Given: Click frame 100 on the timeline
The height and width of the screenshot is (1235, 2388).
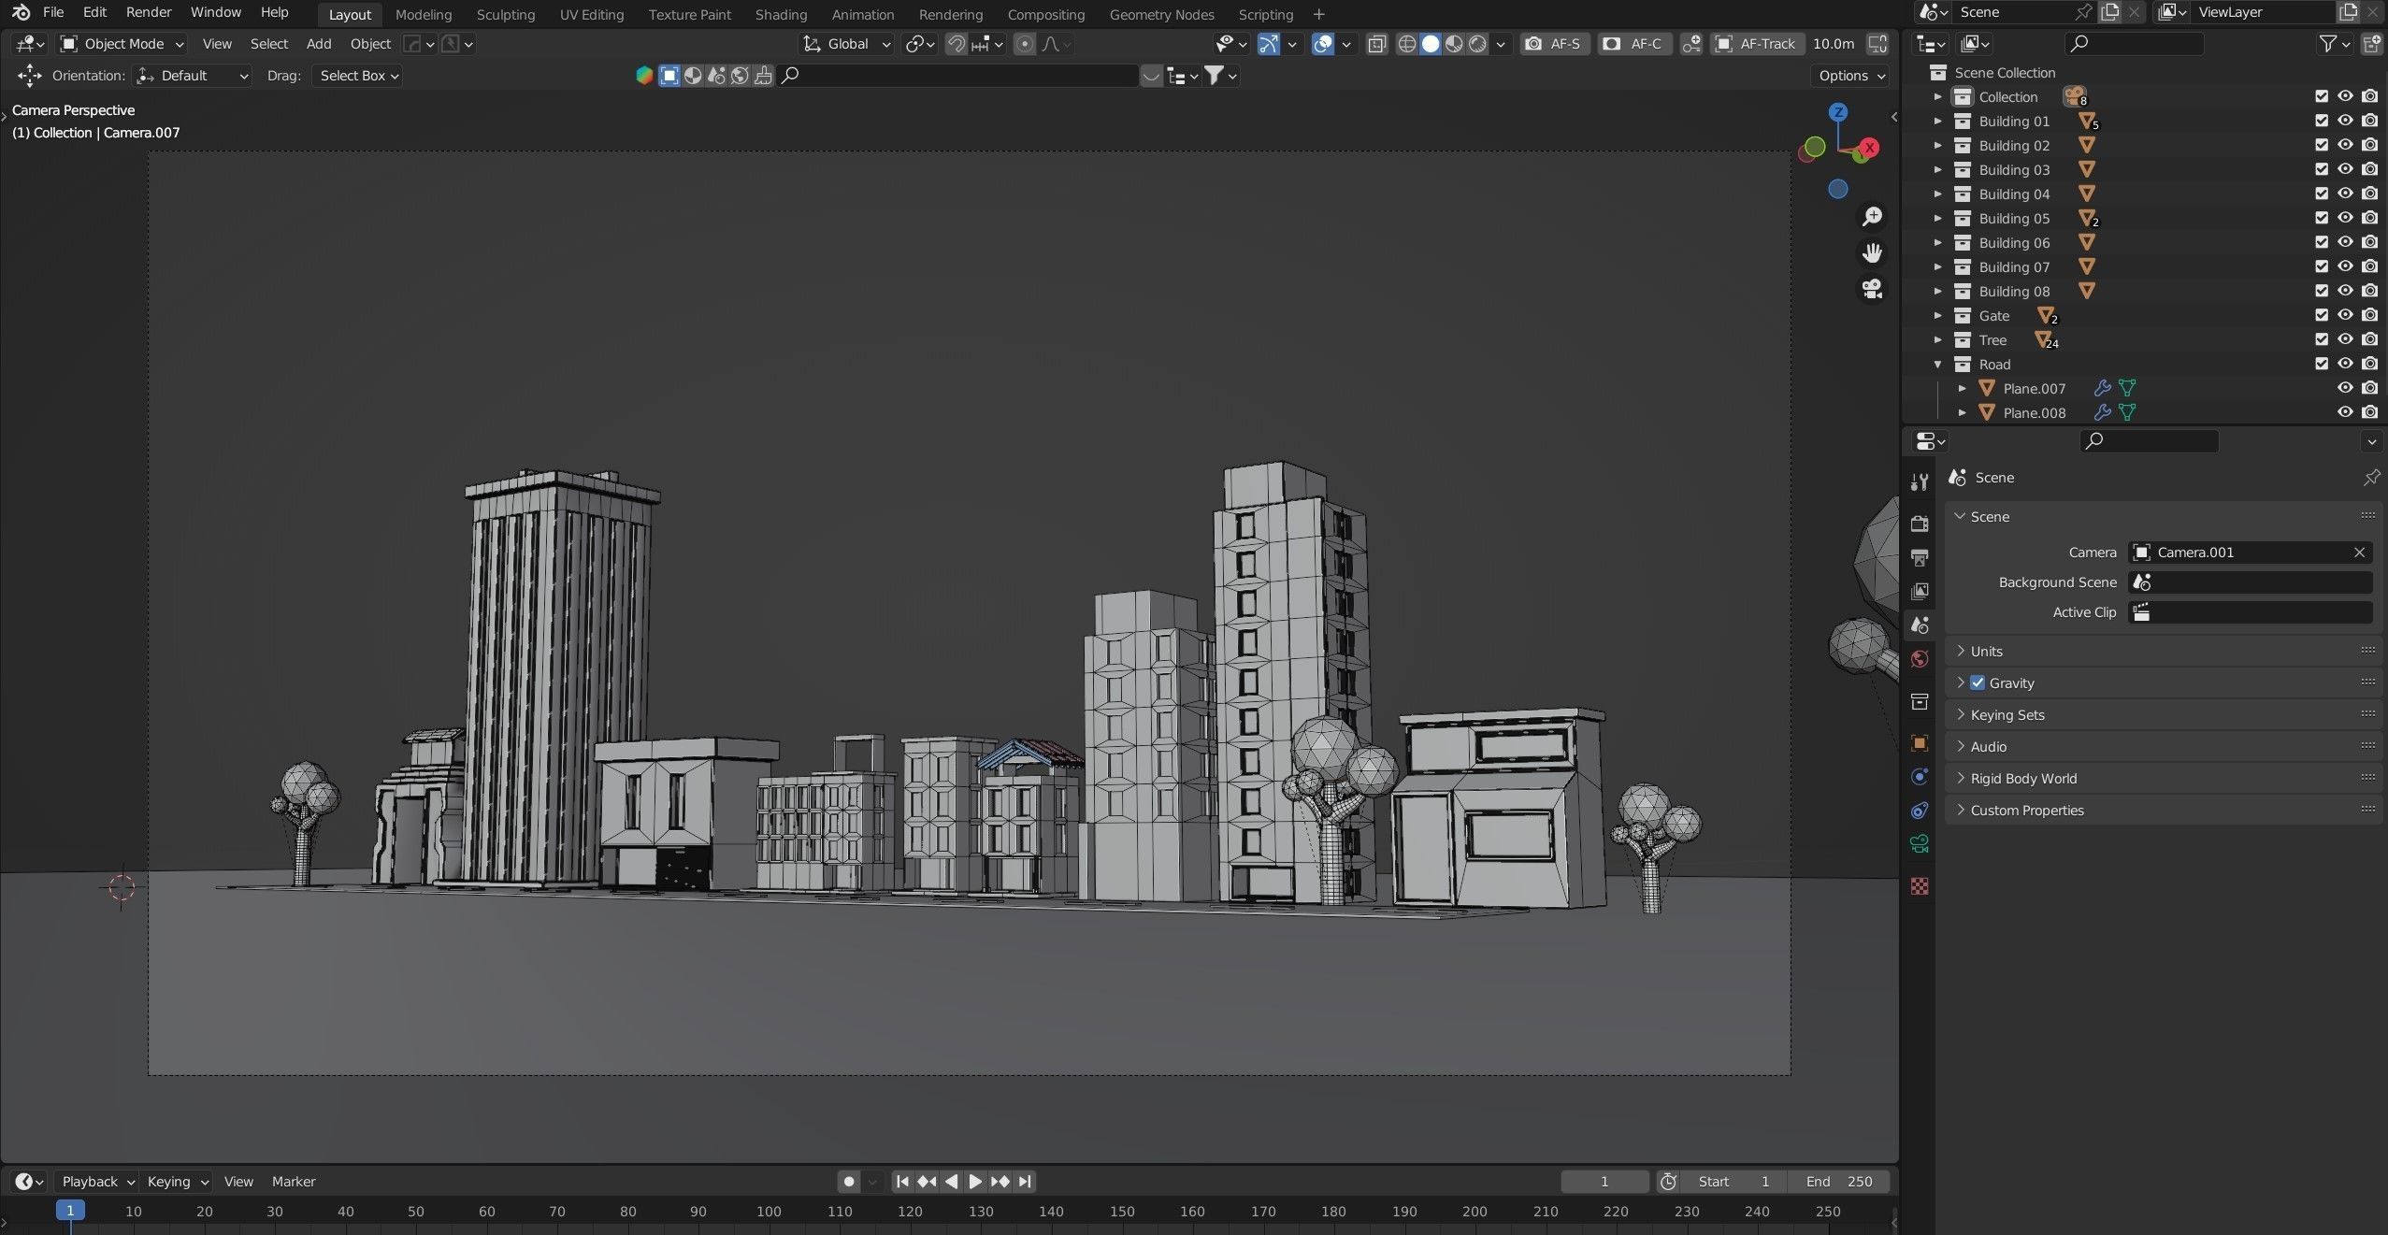Looking at the screenshot, I should pos(769,1212).
